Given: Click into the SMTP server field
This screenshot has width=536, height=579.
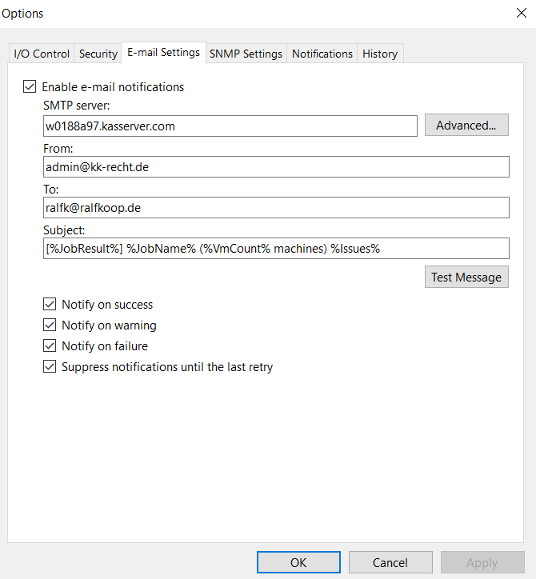Looking at the screenshot, I should point(230,126).
